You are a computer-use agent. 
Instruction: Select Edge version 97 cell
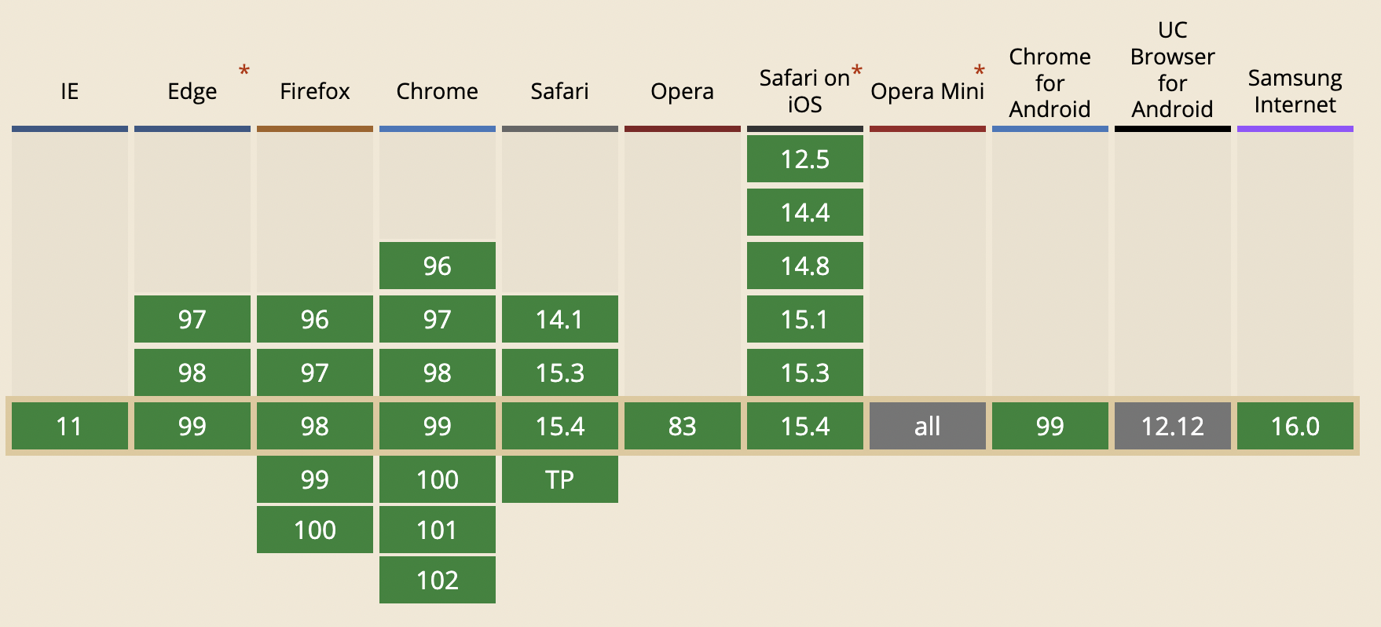192,319
